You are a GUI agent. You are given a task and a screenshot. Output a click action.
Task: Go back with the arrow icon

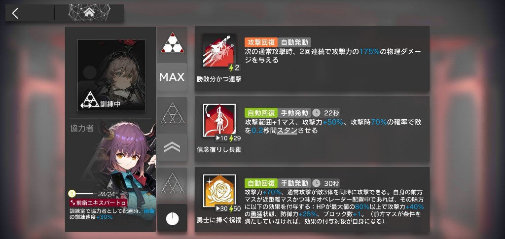pyautogui.click(x=15, y=13)
